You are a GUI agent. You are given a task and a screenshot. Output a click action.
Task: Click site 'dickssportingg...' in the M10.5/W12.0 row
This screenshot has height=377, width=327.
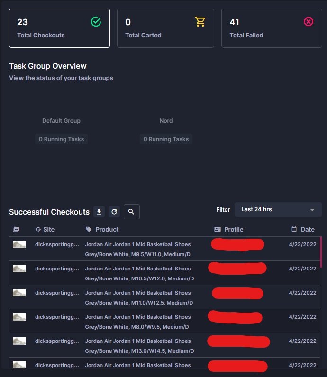coord(57,269)
